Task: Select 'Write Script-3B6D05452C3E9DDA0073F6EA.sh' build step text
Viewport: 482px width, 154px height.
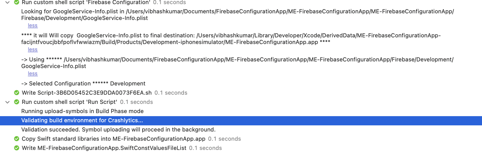Action: coord(87,93)
